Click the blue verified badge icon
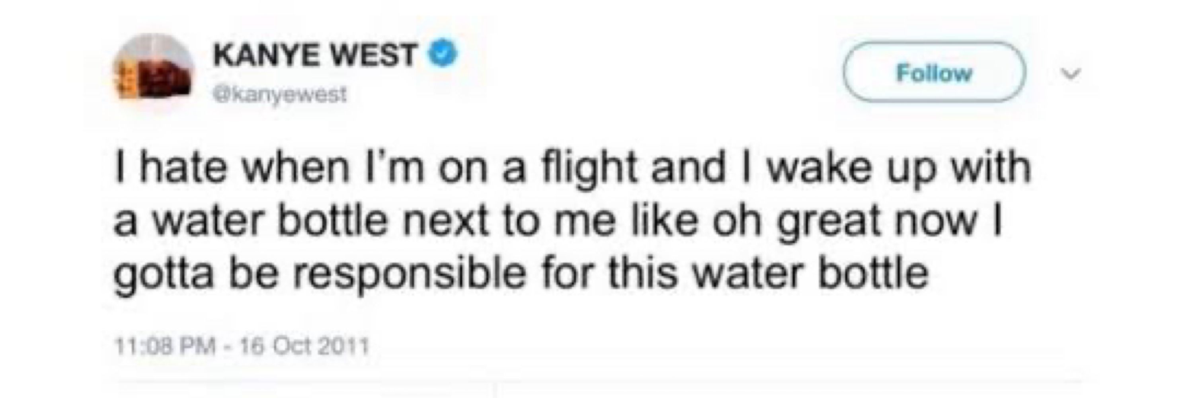 pyautogui.click(x=445, y=54)
